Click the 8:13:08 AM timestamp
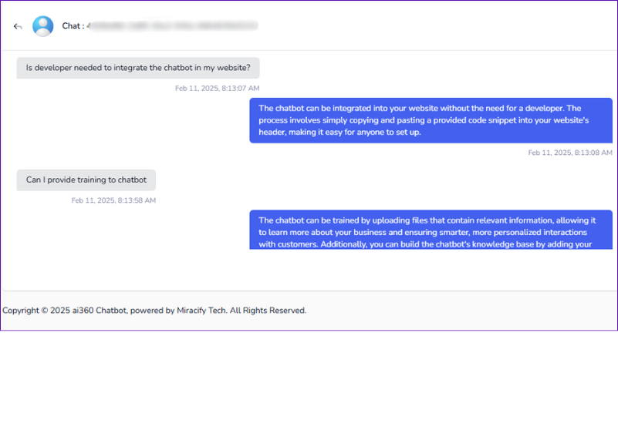This screenshot has height=447, width=618. 570,153
